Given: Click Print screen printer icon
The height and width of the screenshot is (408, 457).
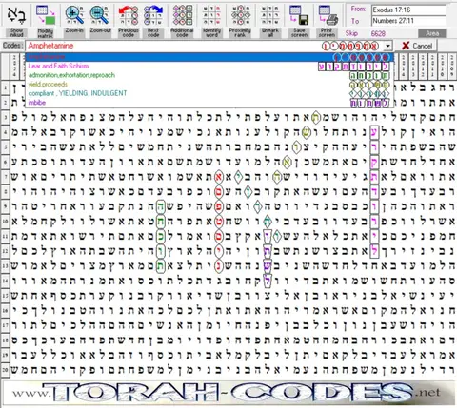Looking at the screenshot, I should point(328,15).
